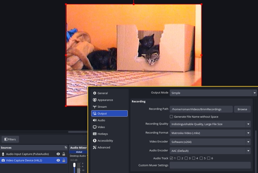The height and width of the screenshot is (173, 258).
Task: Click the microphone icon beside Audio Input Capture
Action: click(3, 154)
